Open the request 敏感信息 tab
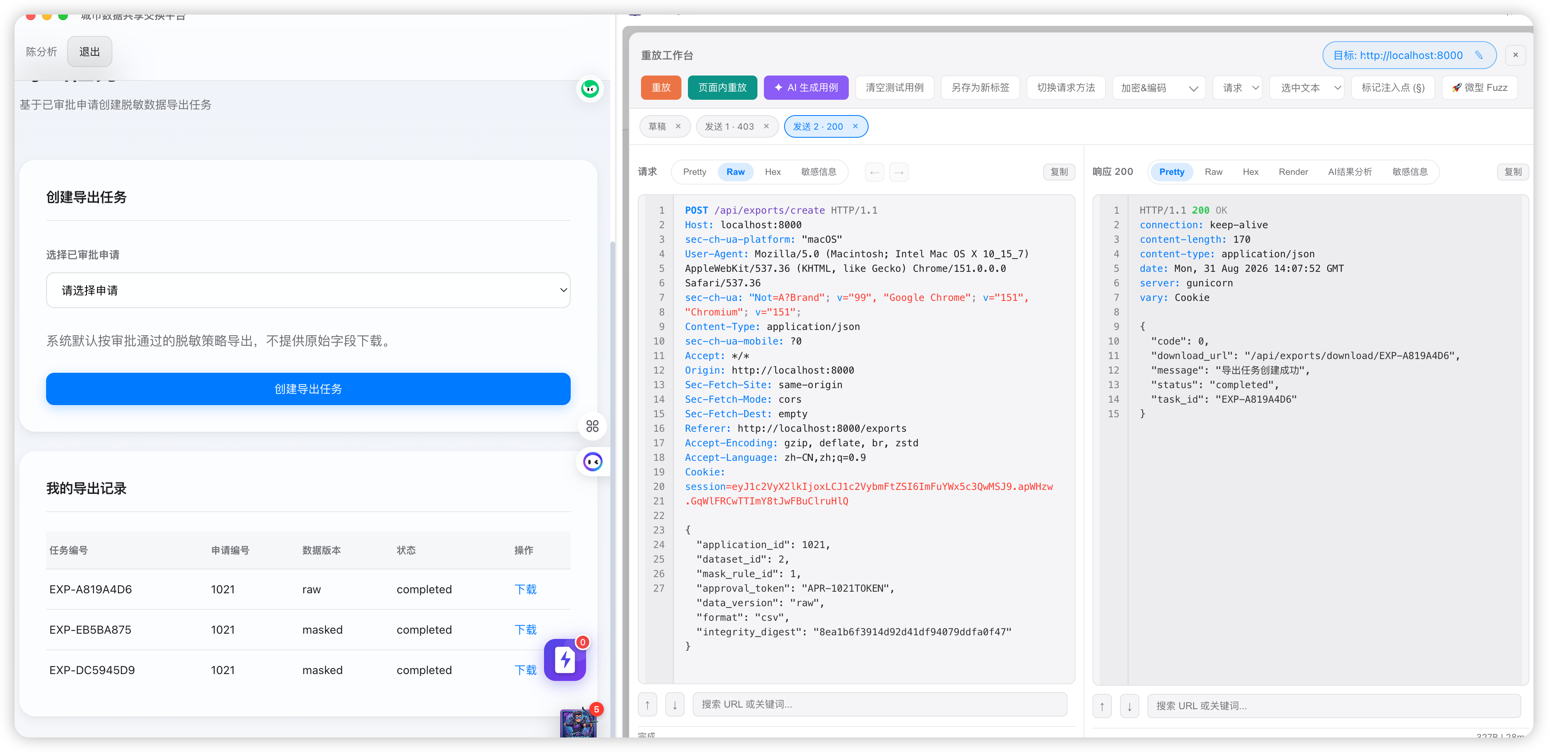This screenshot has width=1548, height=752. pyautogui.click(x=818, y=172)
